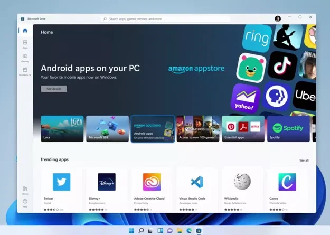Open the Visual Studio Code app icon
This screenshot has height=235, width=330.
coord(197,182)
